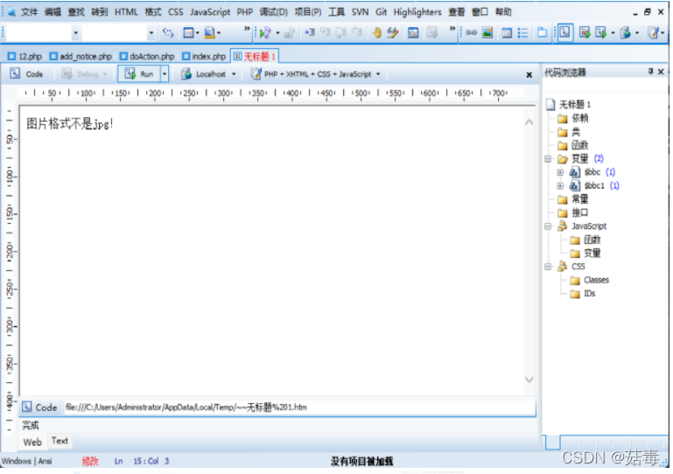Switch to the Web view tab
This screenshot has height=474, width=673.
point(32,442)
